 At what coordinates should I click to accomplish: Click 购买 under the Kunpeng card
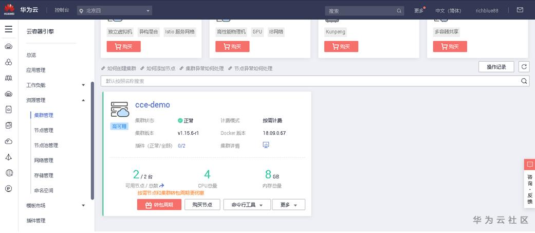click(341, 46)
